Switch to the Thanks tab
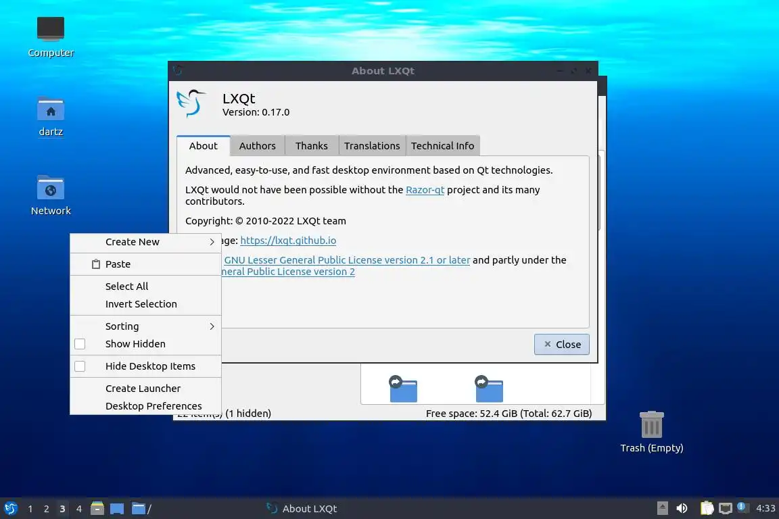Viewport: 779px width, 519px height. coord(312,145)
